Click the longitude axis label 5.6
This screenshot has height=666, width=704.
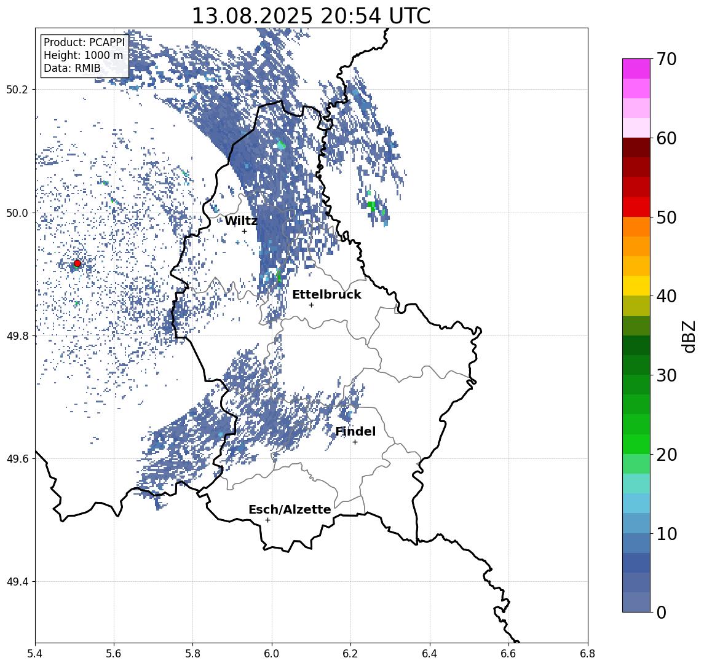coord(114,654)
